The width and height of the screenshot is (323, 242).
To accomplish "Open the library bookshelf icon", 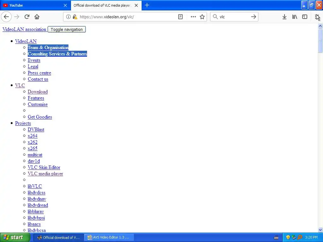I will tap(295, 17).
